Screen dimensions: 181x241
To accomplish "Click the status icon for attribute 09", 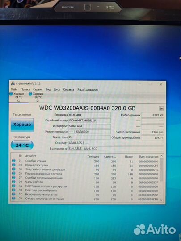I will click(14, 182).
